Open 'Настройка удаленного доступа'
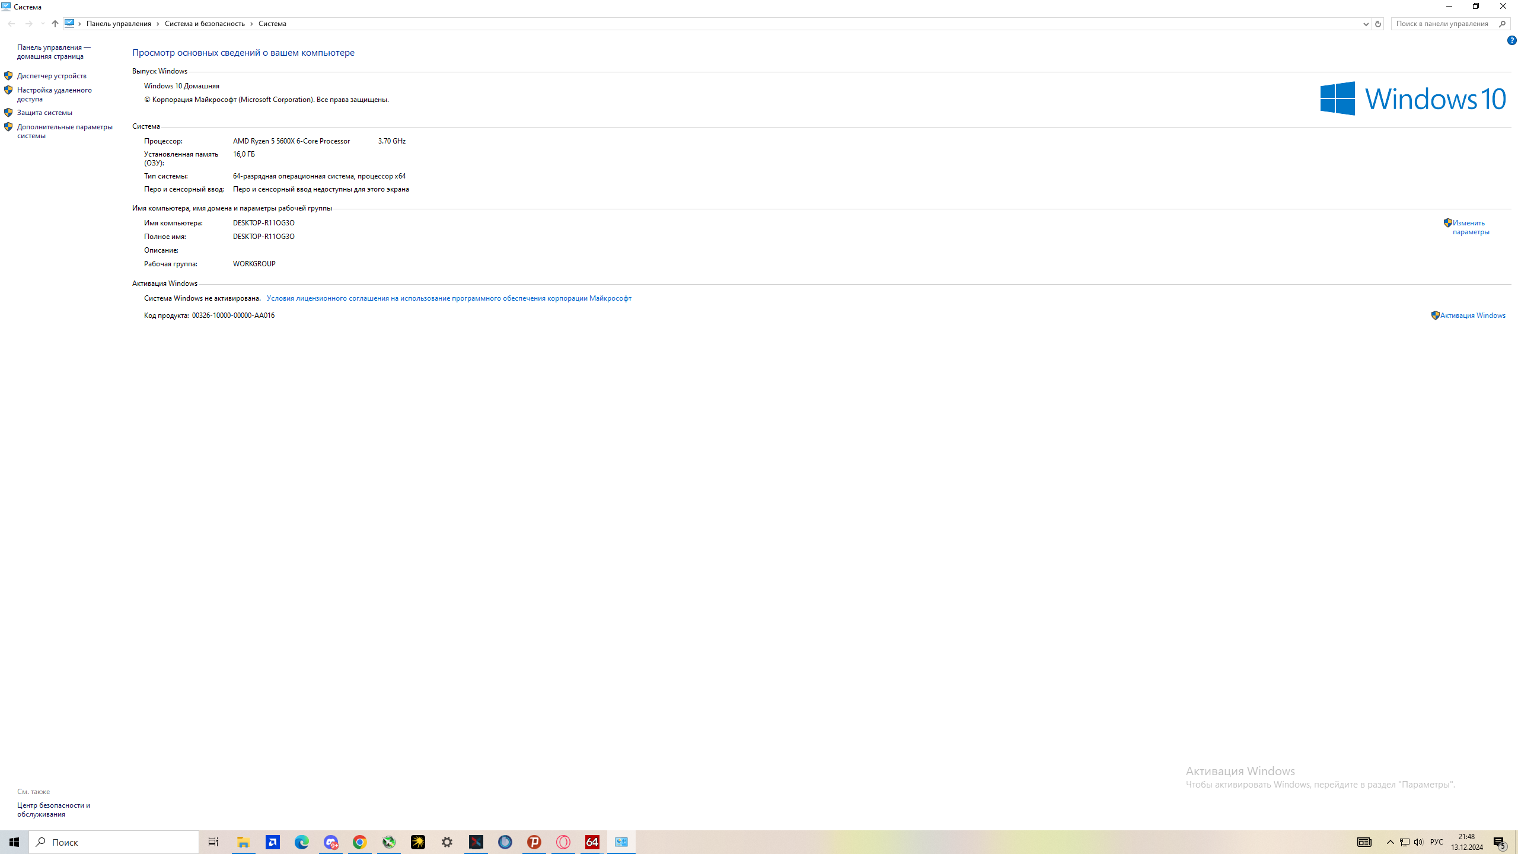The width and height of the screenshot is (1518, 854). click(x=55, y=94)
